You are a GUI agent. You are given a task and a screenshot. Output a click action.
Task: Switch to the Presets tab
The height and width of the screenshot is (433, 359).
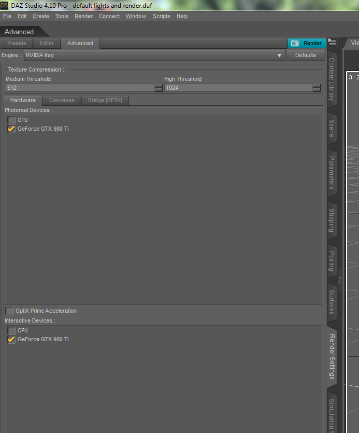(17, 44)
